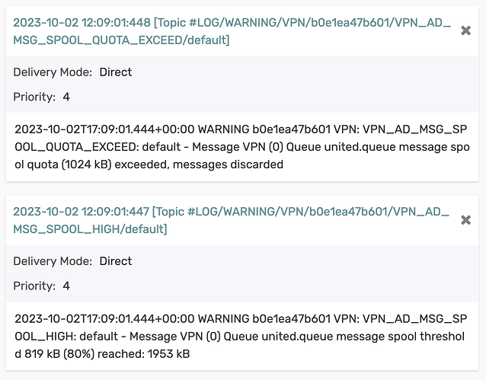The width and height of the screenshot is (486, 380).
Task: Select Direct value in spool high message
Action: pyautogui.click(x=116, y=261)
